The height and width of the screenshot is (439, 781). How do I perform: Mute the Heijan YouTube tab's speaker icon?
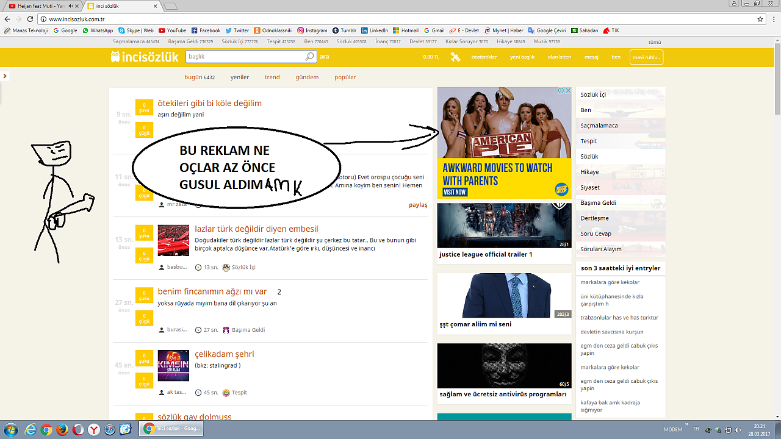coord(70,6)
